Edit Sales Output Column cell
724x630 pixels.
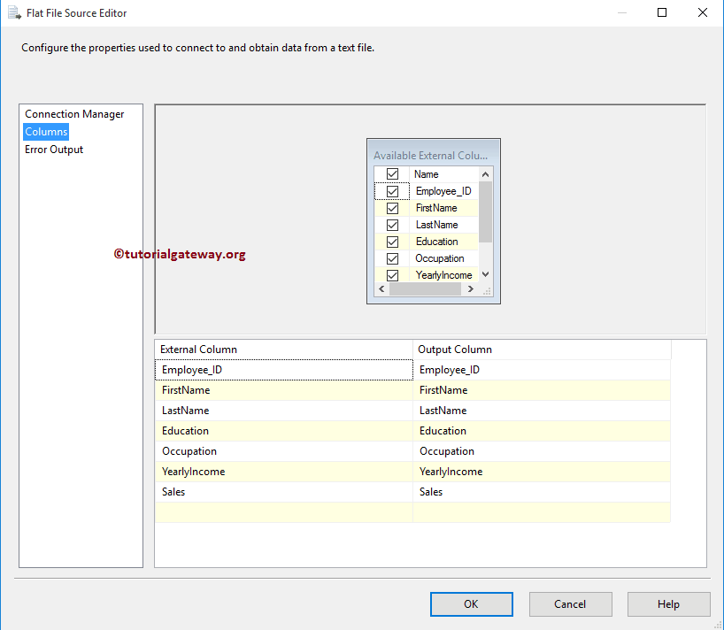[542, 492]
